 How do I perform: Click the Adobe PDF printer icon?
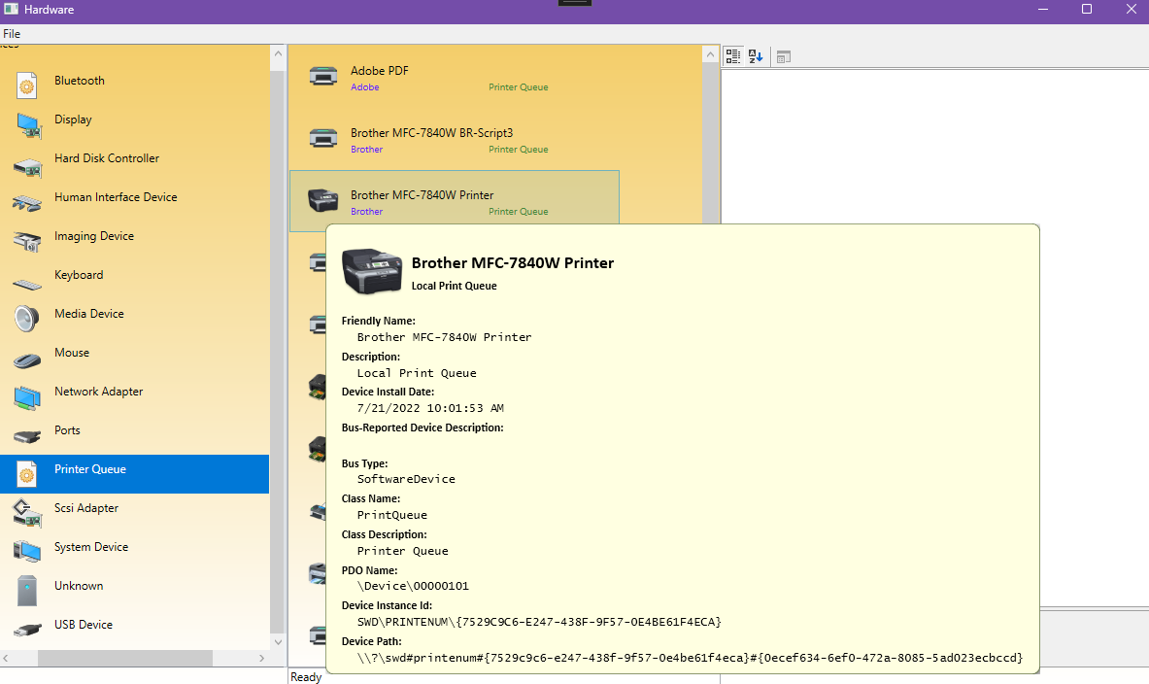pyautogui.click(x=323, y=76)
